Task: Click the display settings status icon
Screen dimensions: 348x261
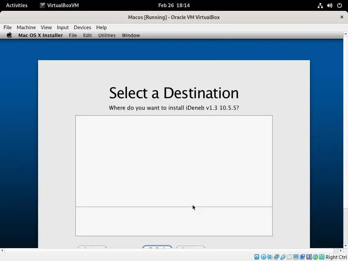Action: tap(296, 257)
